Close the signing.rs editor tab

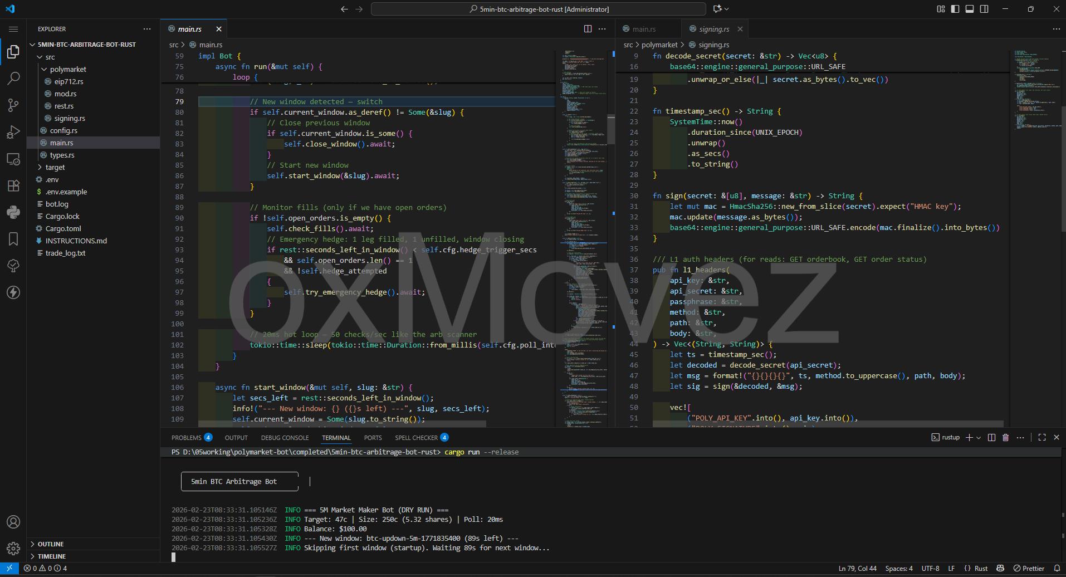(740, 29)
